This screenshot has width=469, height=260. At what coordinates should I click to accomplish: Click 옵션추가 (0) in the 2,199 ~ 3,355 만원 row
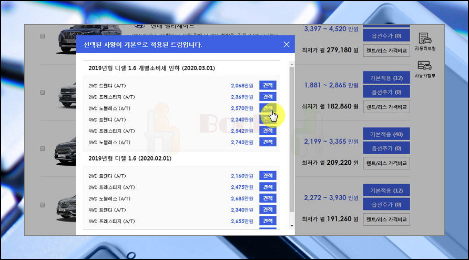(x=386, y=148)
